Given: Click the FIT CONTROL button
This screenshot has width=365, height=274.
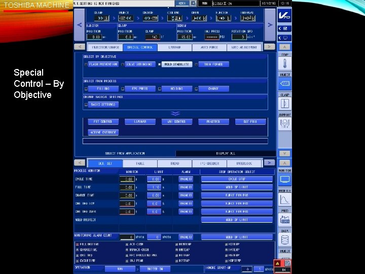Looking at the screenshot, I should (103, 122).
